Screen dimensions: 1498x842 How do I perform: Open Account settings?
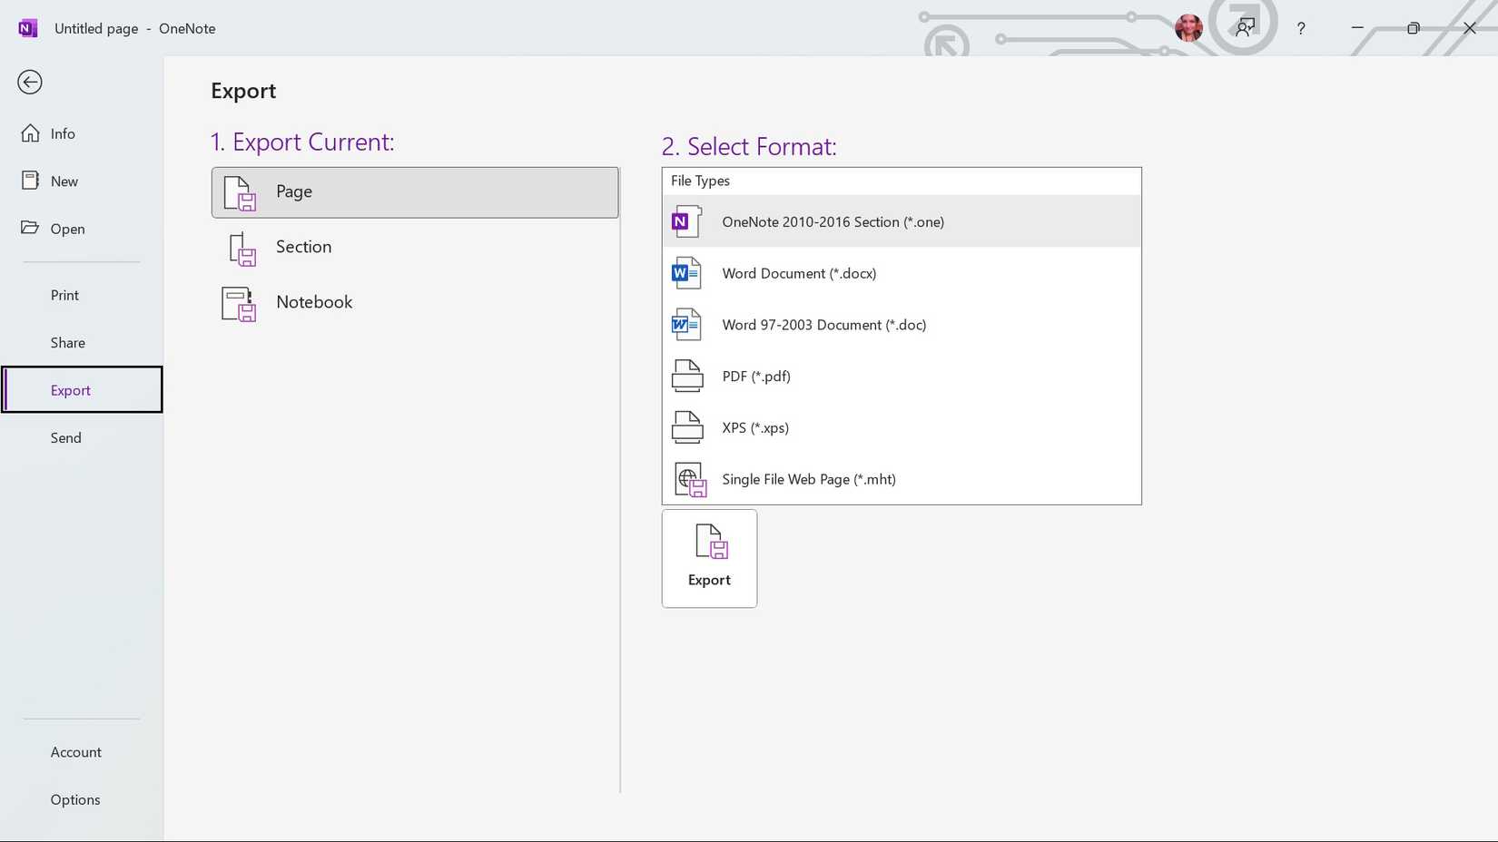click(x=75, y=751)
